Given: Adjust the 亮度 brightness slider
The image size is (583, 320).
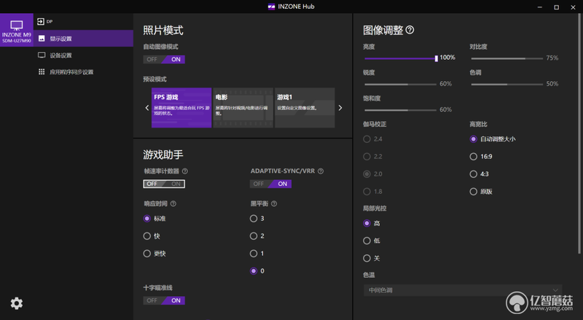Looking at the screenshot, I should 400,58.
